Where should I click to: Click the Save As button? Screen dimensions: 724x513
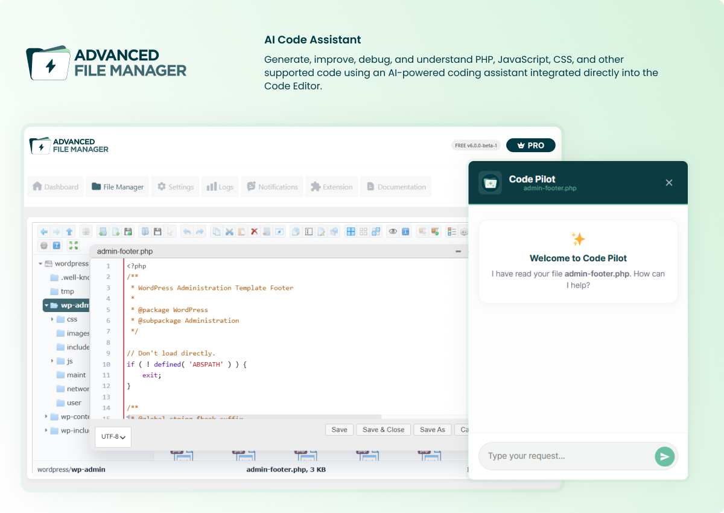[432, 430]
